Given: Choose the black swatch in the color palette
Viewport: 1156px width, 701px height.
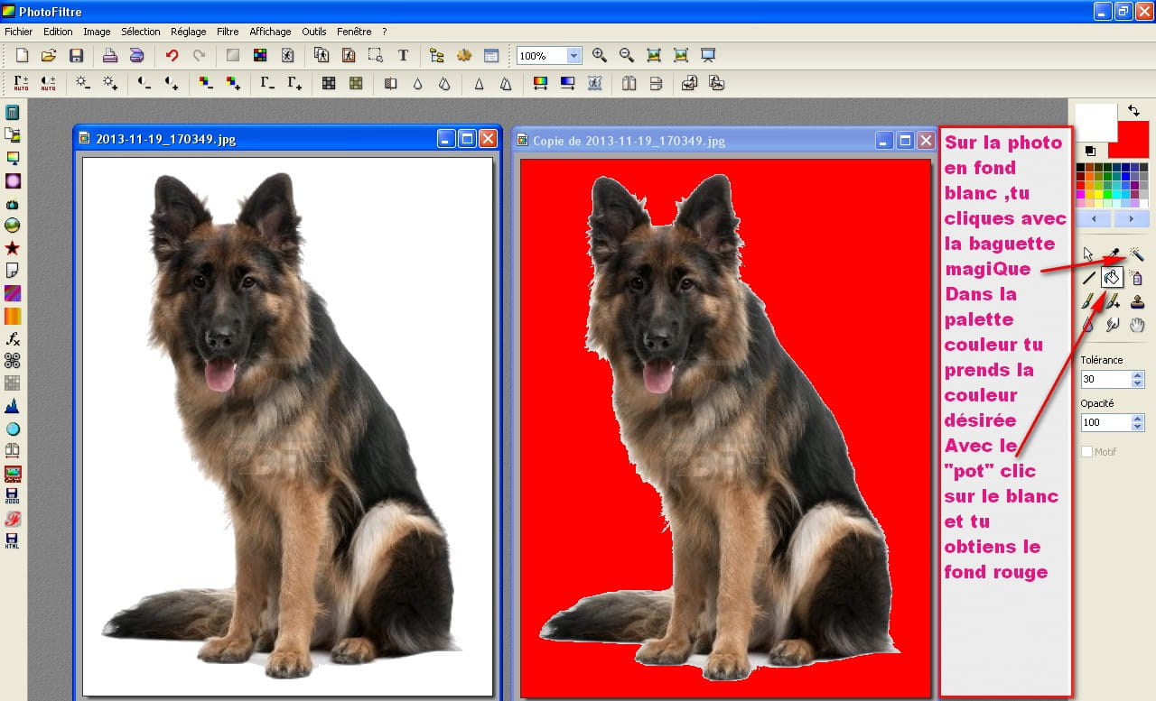Looking at the screenshot, I should coord(1080,167).
